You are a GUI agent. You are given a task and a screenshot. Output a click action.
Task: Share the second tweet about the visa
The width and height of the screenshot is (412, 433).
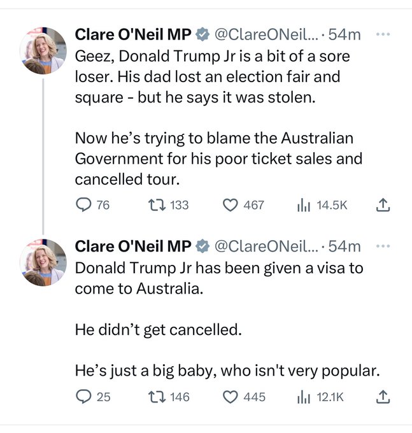coord(383,396)
